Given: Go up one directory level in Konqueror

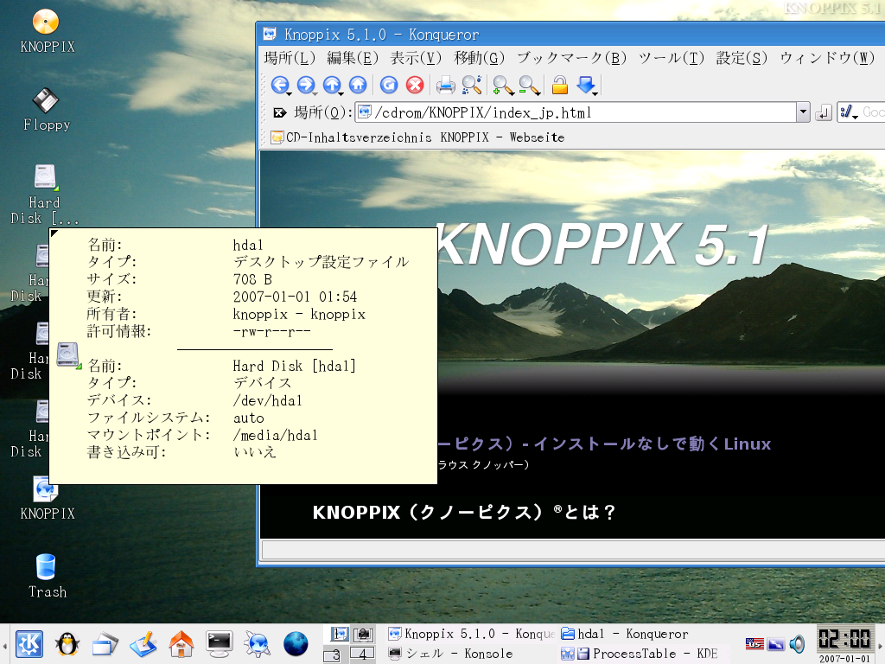Looking at the screenshot, I should tap(332, 86).
